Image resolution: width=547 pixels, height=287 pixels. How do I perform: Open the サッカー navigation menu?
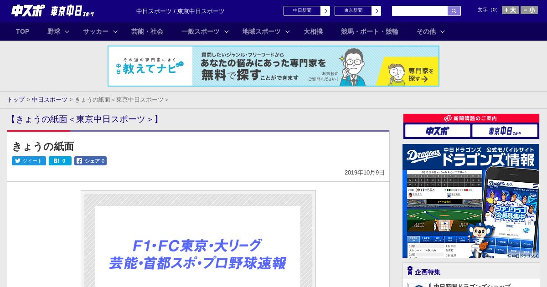96,31
